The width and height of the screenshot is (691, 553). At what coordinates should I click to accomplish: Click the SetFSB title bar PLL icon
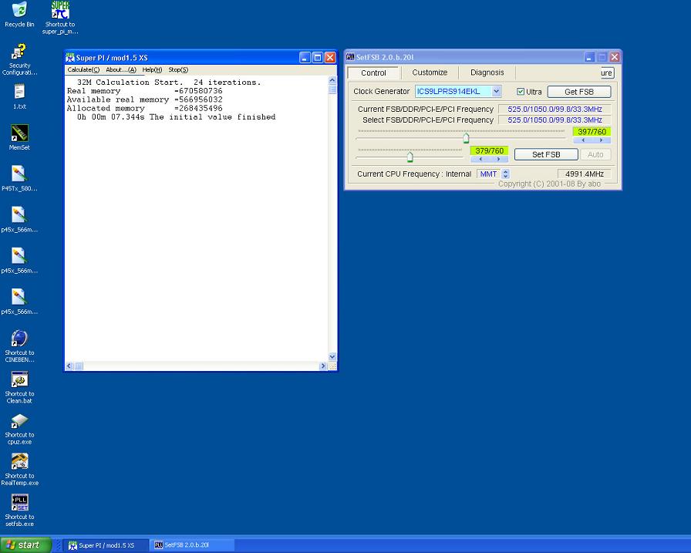click(x=350, y=57)
